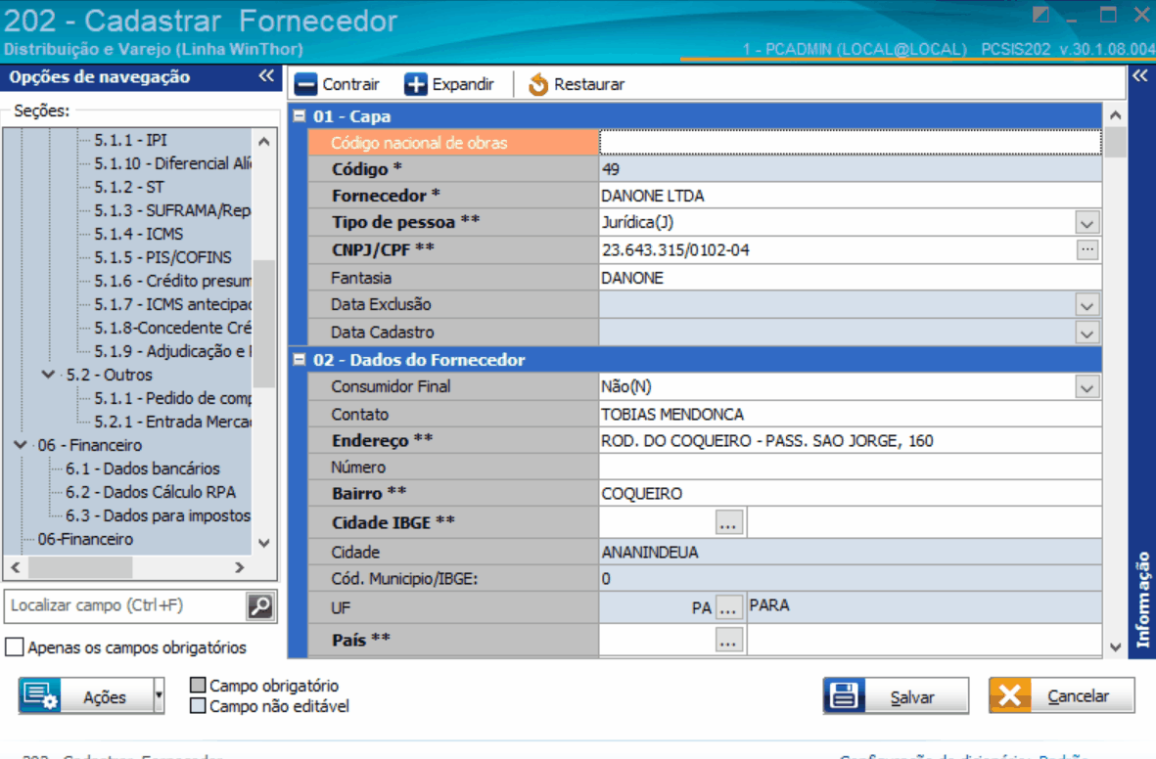This screenshot has width=1156, height=759.
Task: Click tree vertical scrollbar down arrow
Action: click(x=264, y=543)
